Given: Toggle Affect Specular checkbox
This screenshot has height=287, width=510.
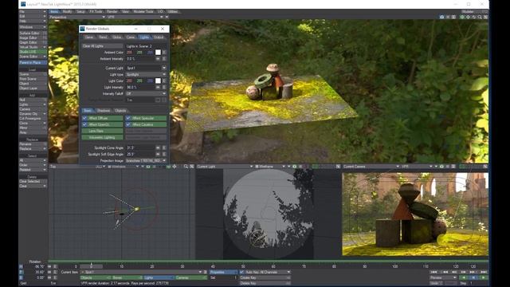Looking at the screenshot, I should 128,118.
